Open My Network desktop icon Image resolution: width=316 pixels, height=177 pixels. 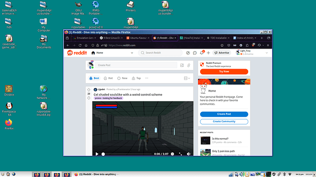(x=44, y=92)
